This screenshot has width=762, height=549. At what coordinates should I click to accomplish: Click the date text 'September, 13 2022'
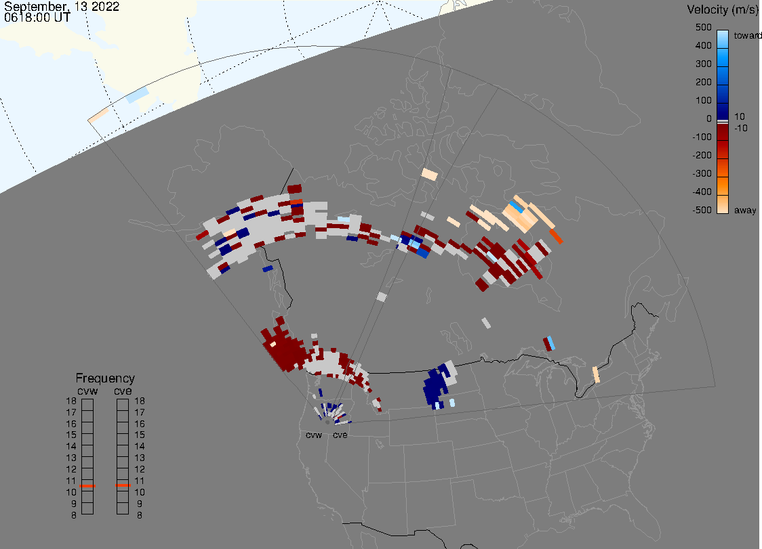62,7
